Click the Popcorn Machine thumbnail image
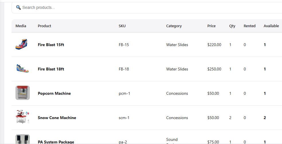This screenshot has width=282, height=144. 23,93
